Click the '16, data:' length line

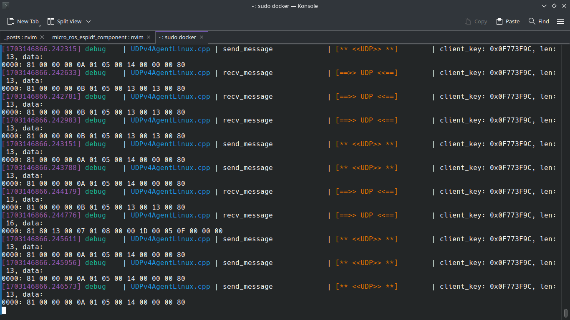point(25,223)
